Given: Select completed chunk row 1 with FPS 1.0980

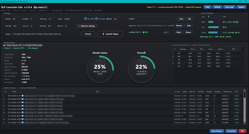Looking at the screenshot, I should point(207,66).
